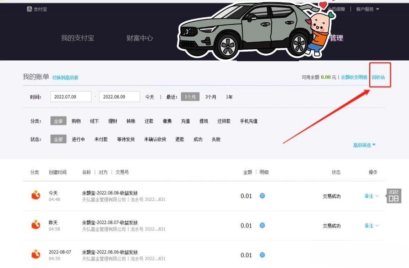The image size is (409, 268).
Task: Select category 全部 filter
Action: click(59, 121)
